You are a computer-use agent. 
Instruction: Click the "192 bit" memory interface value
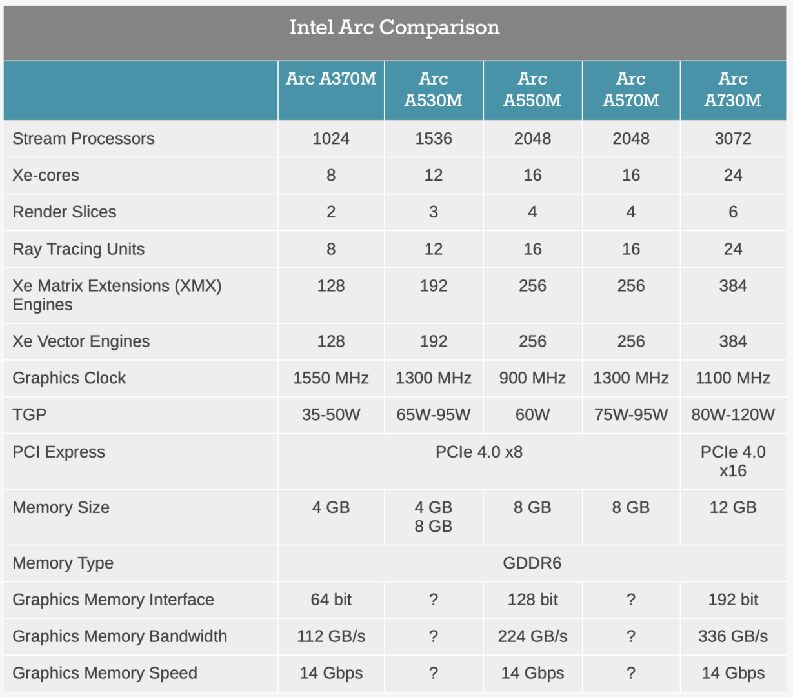pyautogui.click(x=733, y=600)
